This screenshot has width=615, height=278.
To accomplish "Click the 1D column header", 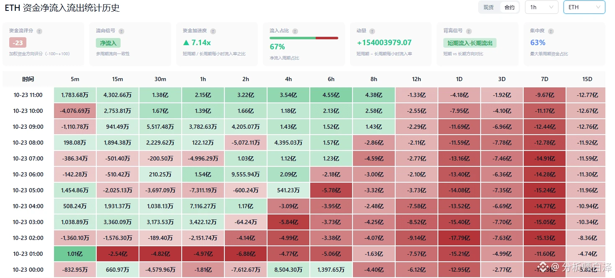I will tap(459, 79).
